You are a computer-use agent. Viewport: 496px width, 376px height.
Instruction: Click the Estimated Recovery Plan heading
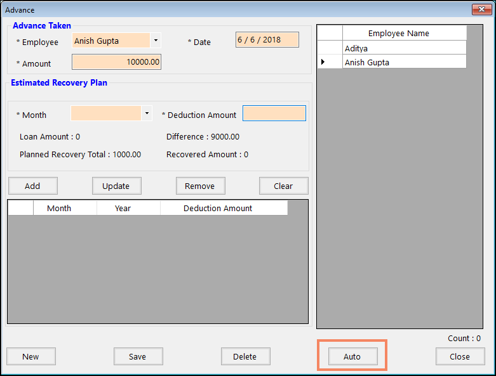pyautogui.click(x=59, y=82)
